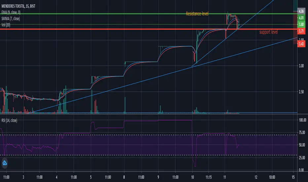This screenshot has height=182, width=308.
Task: Select the red 3.71 price label
Action: coord(301,31)
